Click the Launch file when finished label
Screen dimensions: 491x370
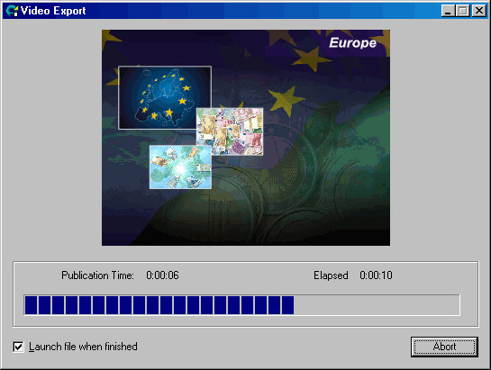pos(83,347)
